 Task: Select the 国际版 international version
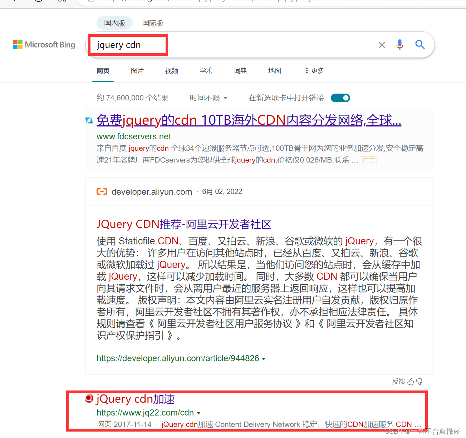(153, 23)
